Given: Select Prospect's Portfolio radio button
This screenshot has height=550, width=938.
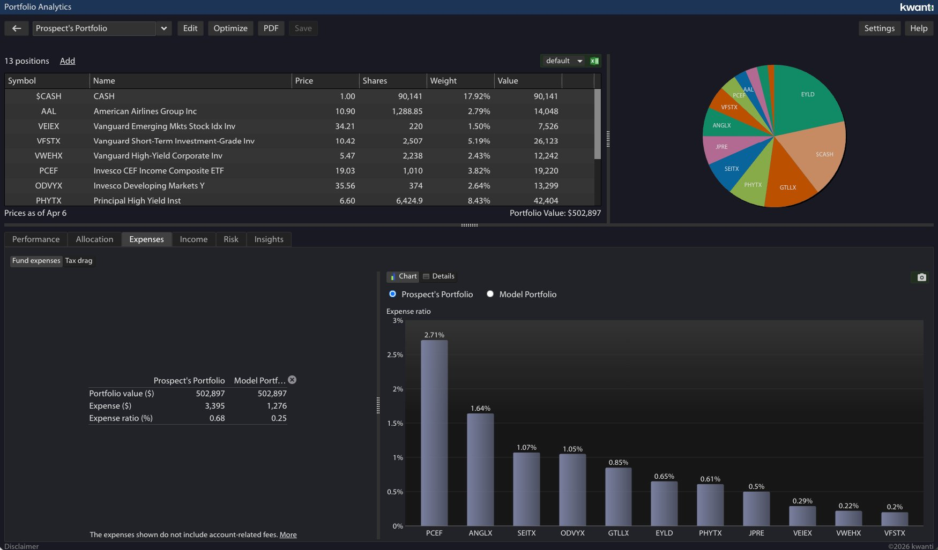Looking at the screenshot, I should [x=392, y=294].
